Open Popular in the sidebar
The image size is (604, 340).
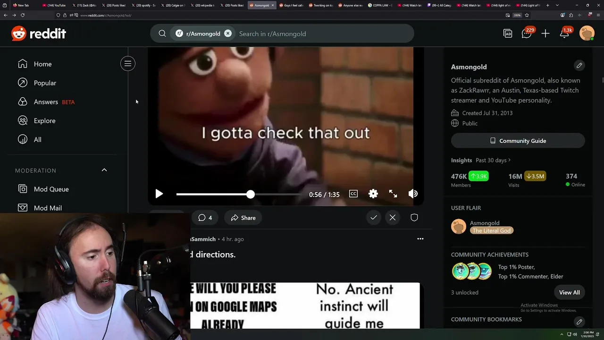coord(37,83)
